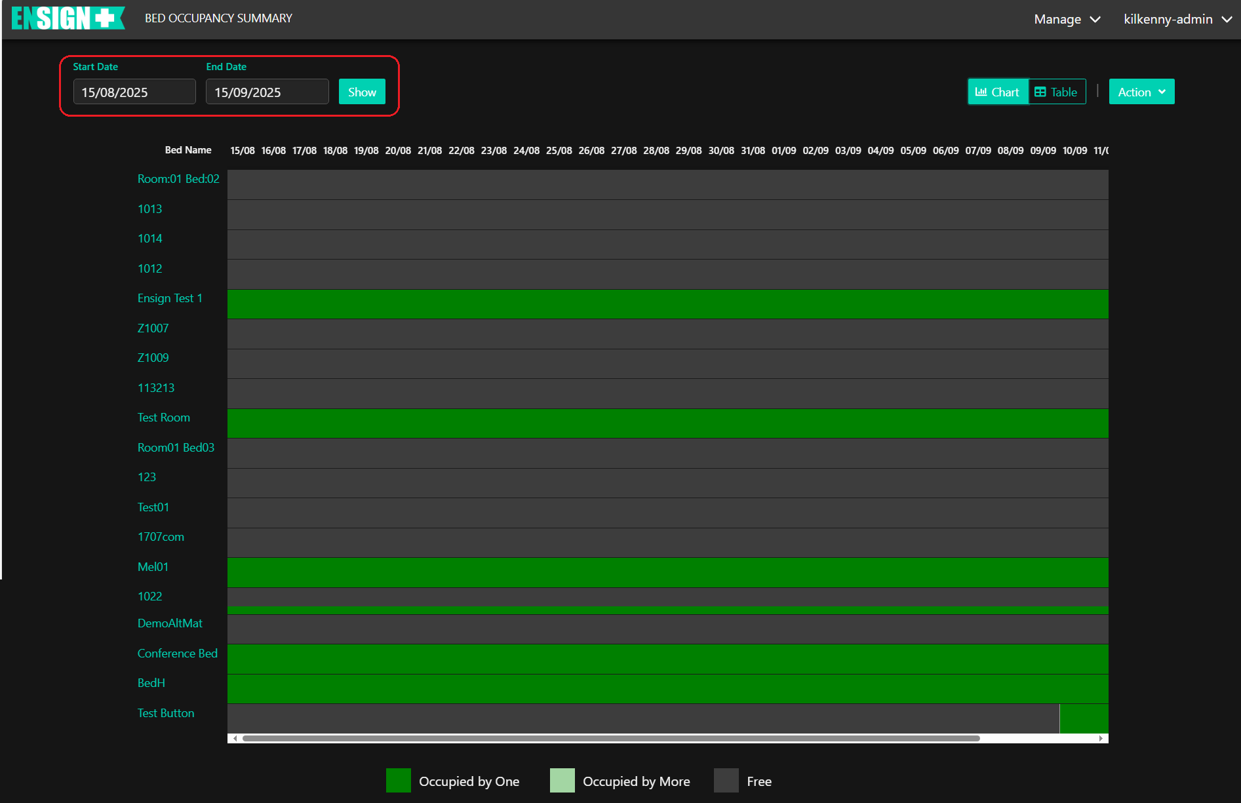Click the scrollbar's left arrow
Screen dimensions: 1241x803
(x=235, y=738)
